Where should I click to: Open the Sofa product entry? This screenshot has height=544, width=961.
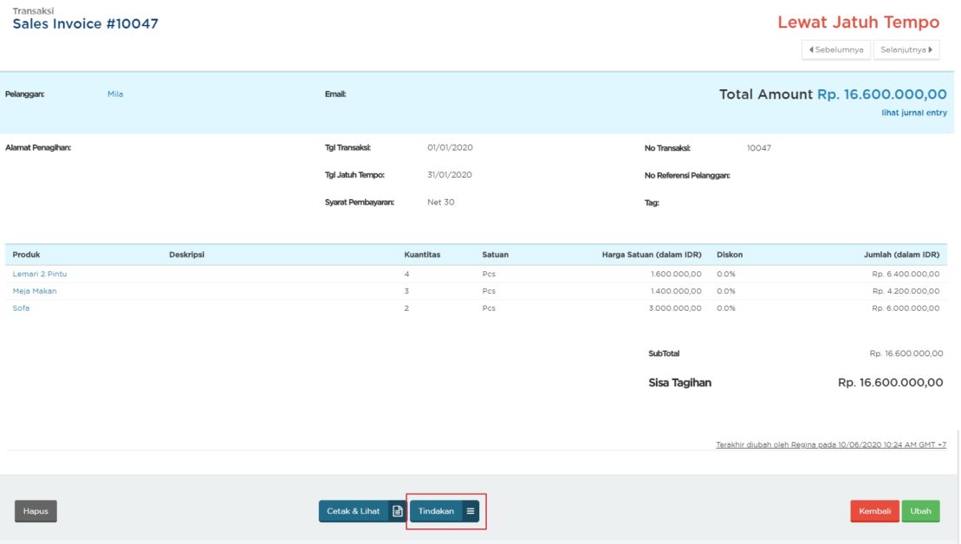pos(23,308)
